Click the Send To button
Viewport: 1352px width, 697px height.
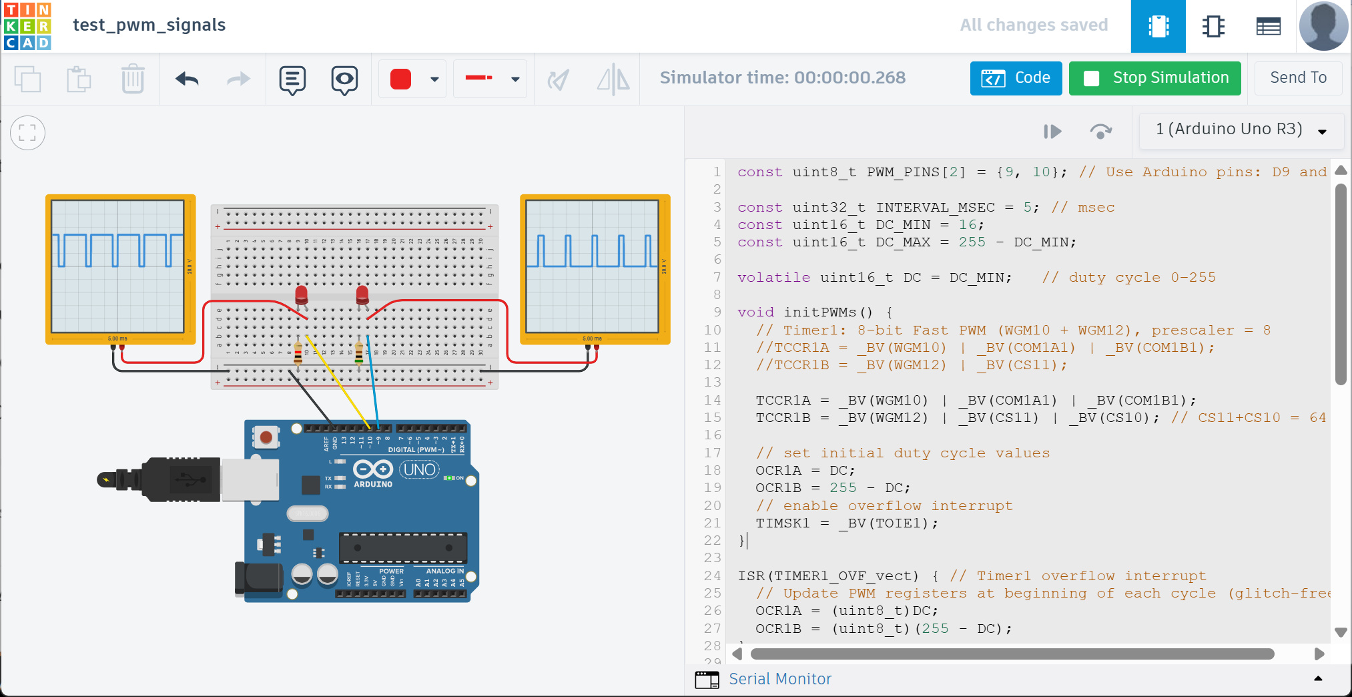tap(1298, 78)
